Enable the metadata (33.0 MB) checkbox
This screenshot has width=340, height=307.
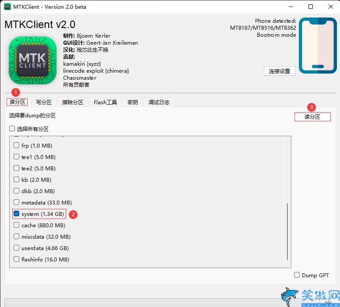pos(16,202)
